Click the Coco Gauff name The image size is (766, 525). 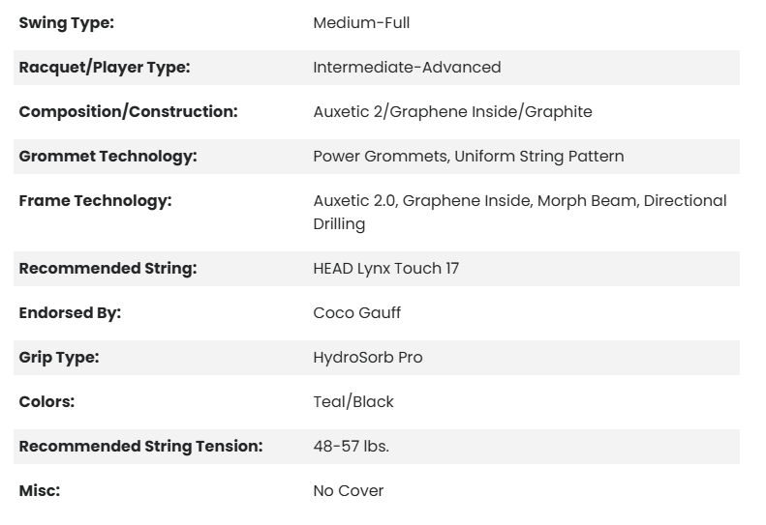pos(356,313)
